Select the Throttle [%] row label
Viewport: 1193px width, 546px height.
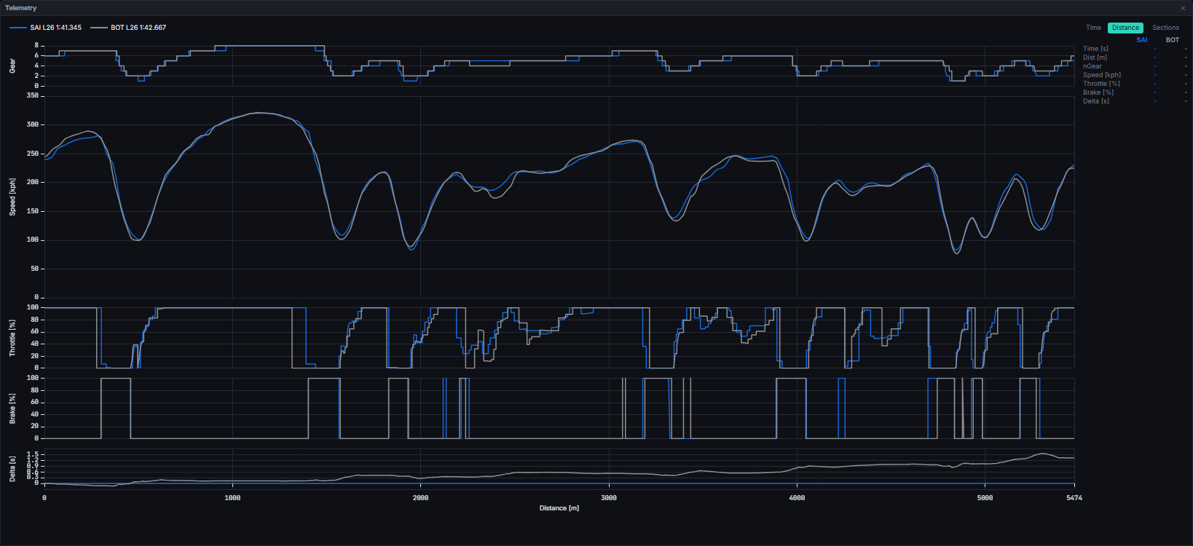[x=1101, y=84]
